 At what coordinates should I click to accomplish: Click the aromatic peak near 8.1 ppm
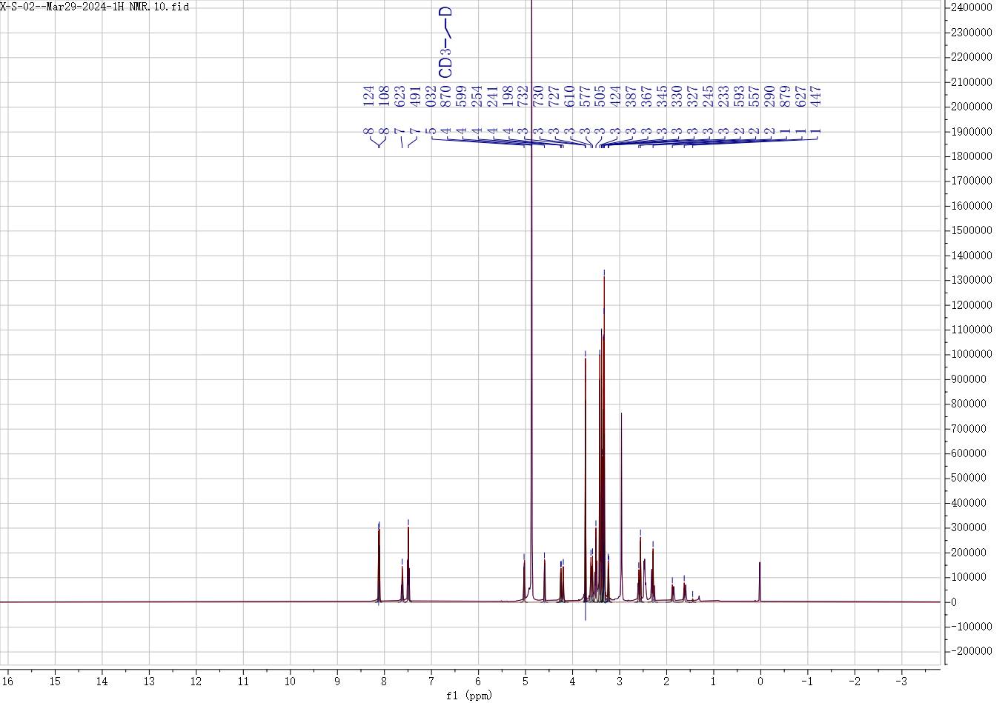coord(379,563)
